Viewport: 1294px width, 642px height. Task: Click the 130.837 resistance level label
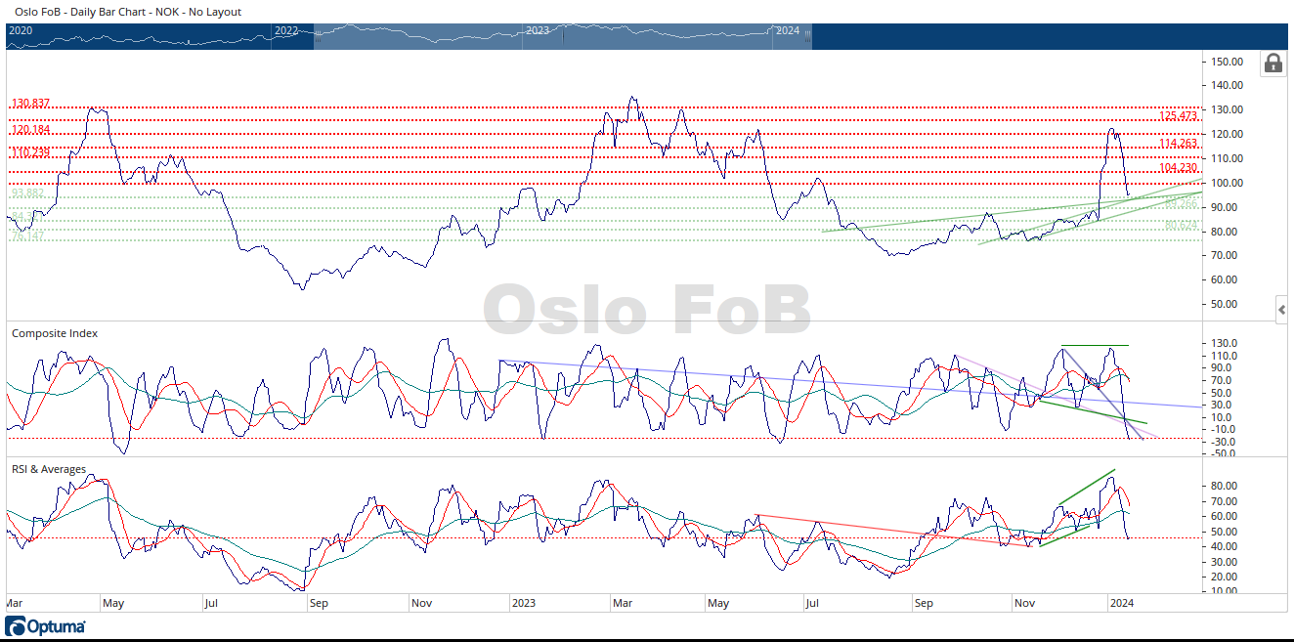coord(30,104)
